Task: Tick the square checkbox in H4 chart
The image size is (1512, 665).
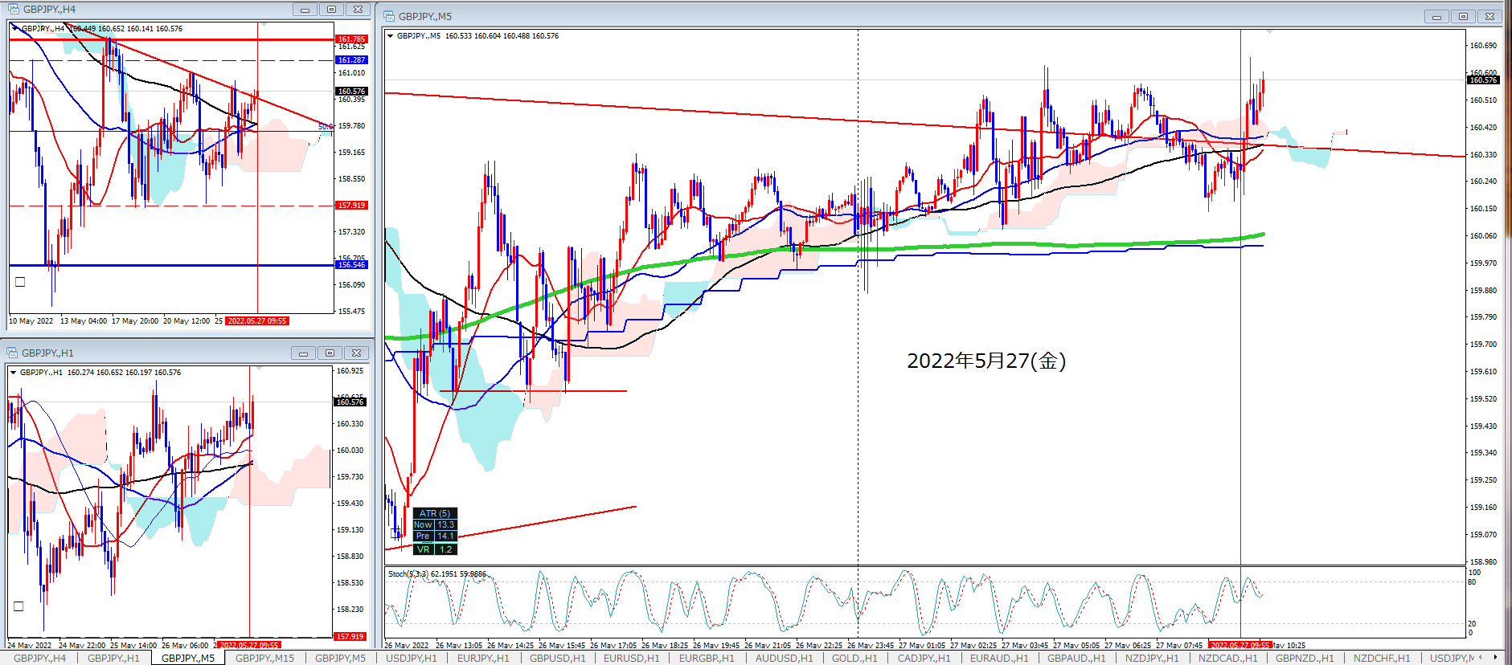Action: coord(20,282)
